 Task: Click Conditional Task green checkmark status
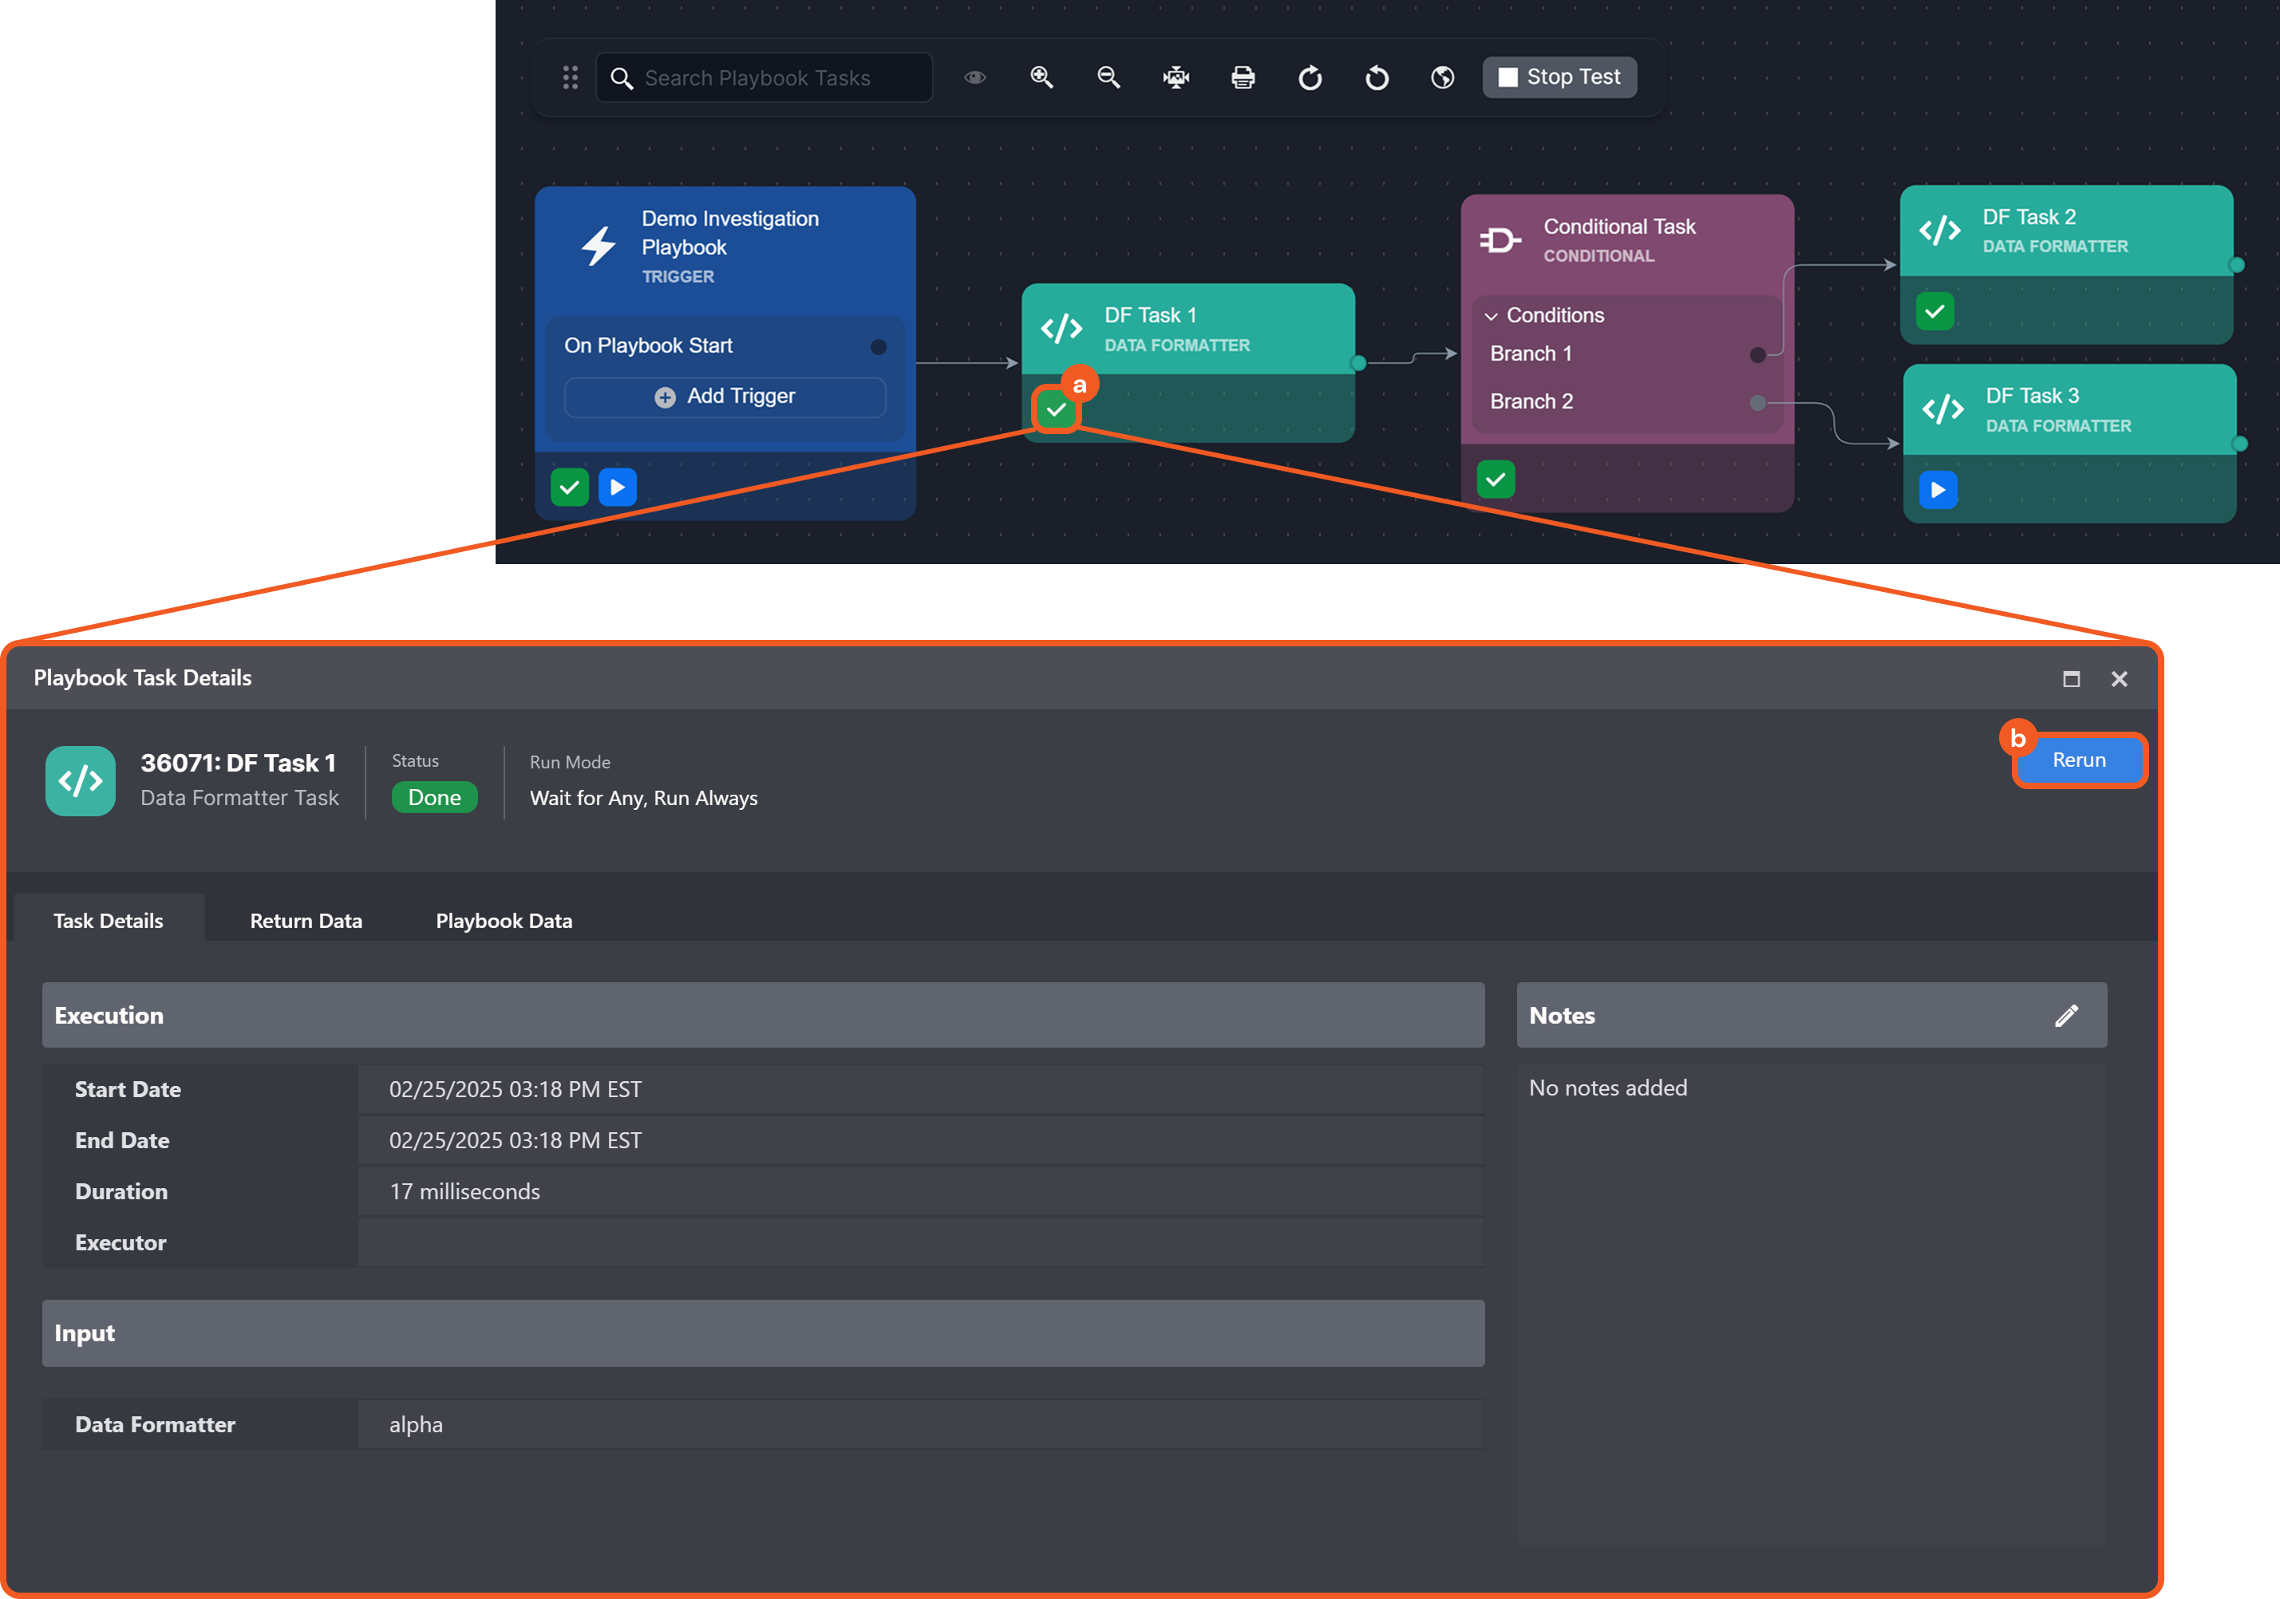pos(1496,480)
